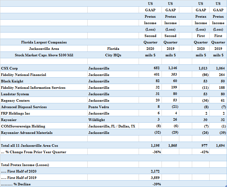
Task: Click '% Change From Prior Year Quarter' label
Action: (x=34, y=152)
